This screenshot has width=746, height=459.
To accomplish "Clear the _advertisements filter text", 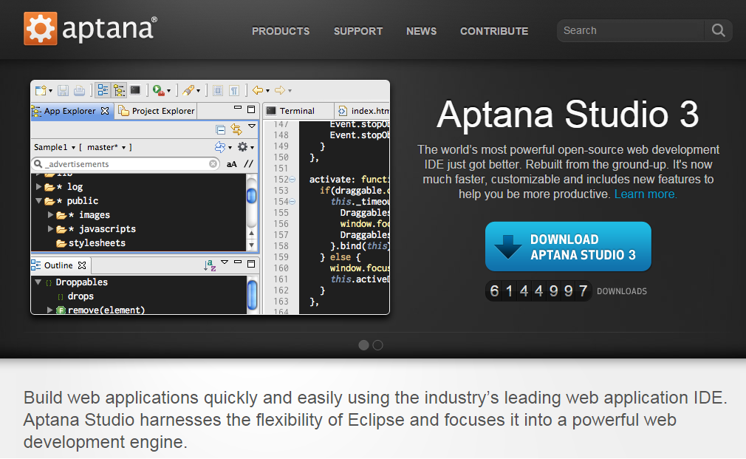I will [213, 164].
